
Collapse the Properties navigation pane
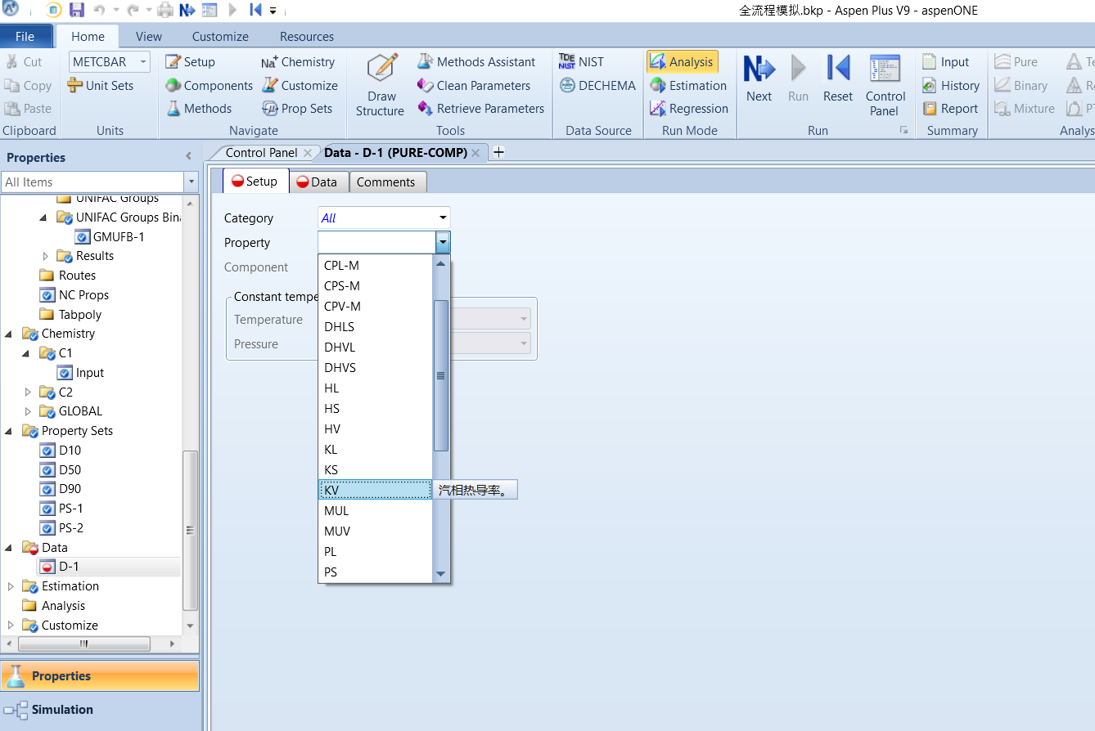pyautogui.click(x=188, y=157)
